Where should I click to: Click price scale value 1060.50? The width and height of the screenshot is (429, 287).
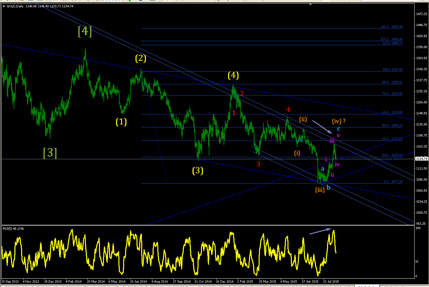tap(422, 191)
